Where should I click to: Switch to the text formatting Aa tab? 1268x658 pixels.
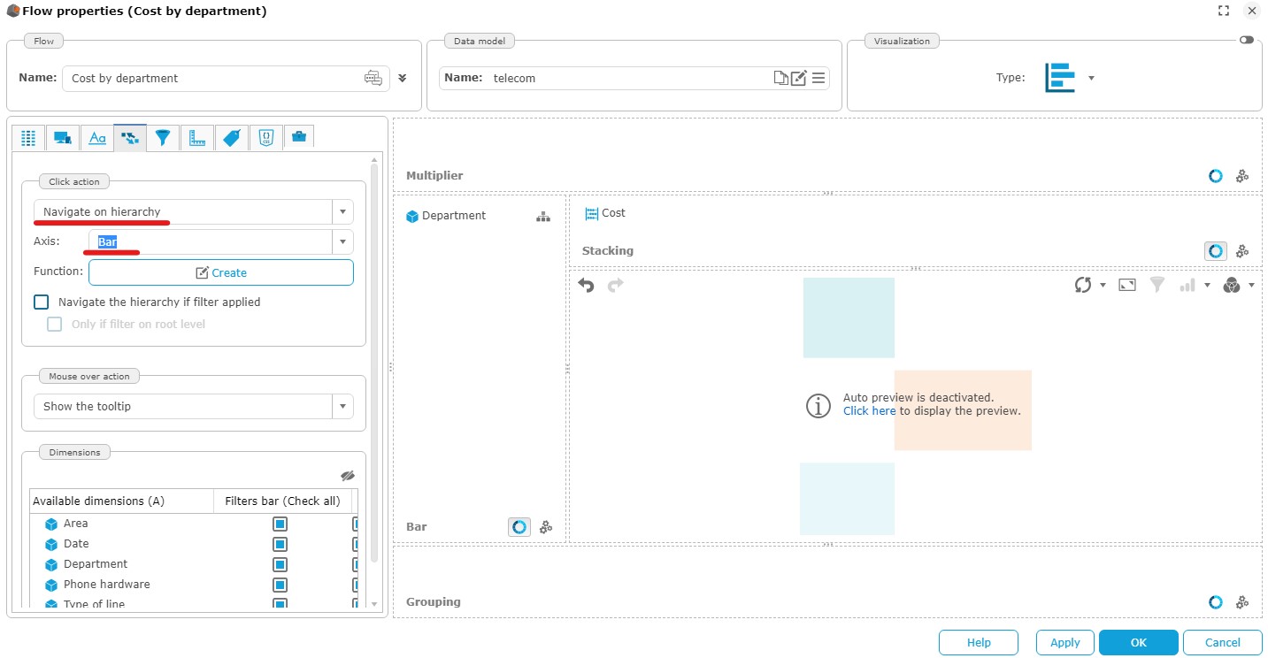tap(97, 137)
